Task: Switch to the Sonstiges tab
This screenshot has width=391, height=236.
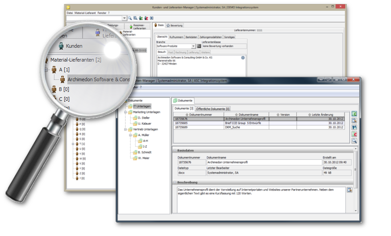Action: tap(229, 37)
